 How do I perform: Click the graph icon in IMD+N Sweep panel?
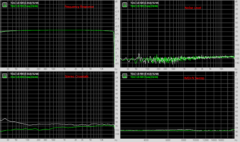point(125,76)
